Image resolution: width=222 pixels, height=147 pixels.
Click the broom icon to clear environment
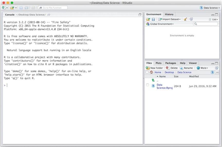click(x=185, y=19)
